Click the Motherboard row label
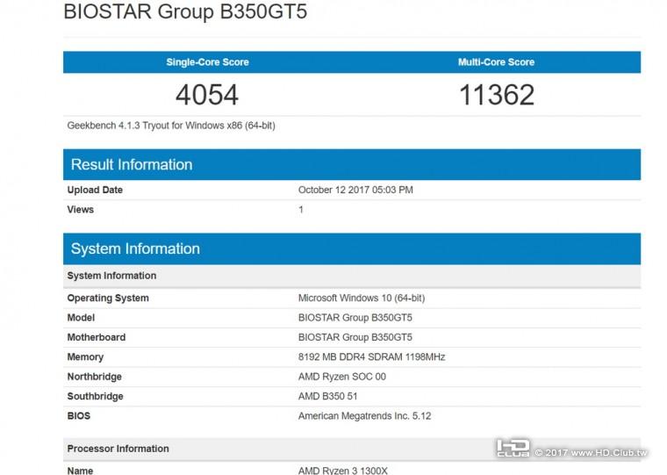This screenshot has width=667, height=475. (96, 337)
